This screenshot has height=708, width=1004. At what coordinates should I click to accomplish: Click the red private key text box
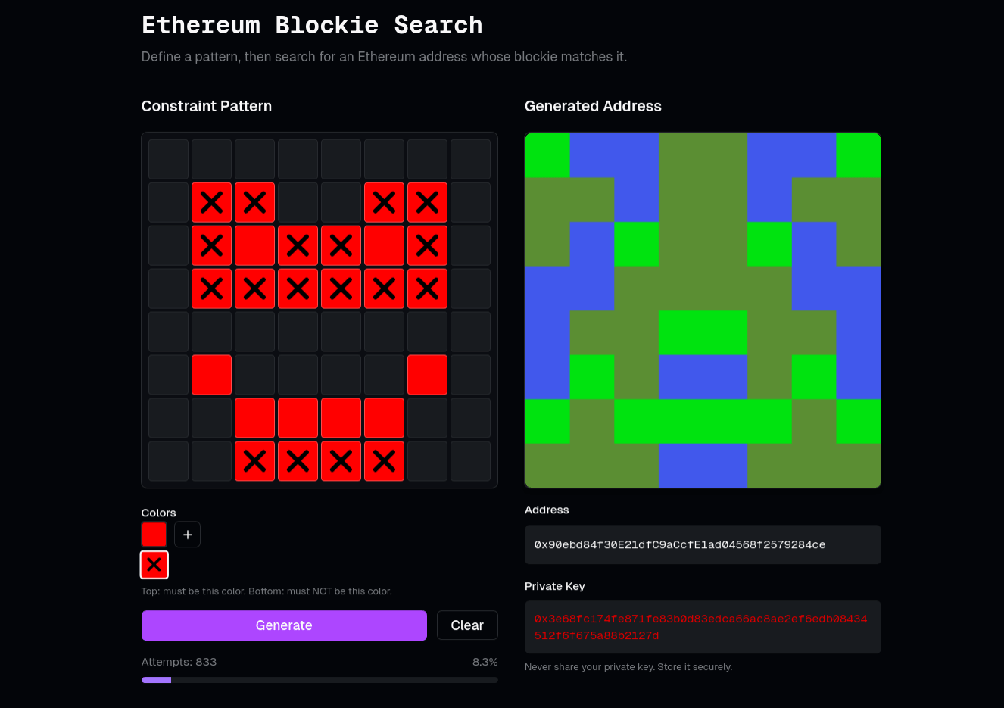703,627
